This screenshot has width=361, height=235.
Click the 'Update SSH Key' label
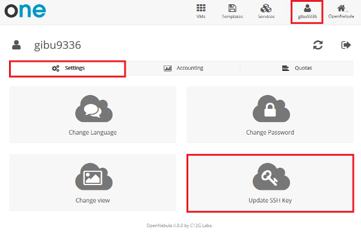pos(270,200)
